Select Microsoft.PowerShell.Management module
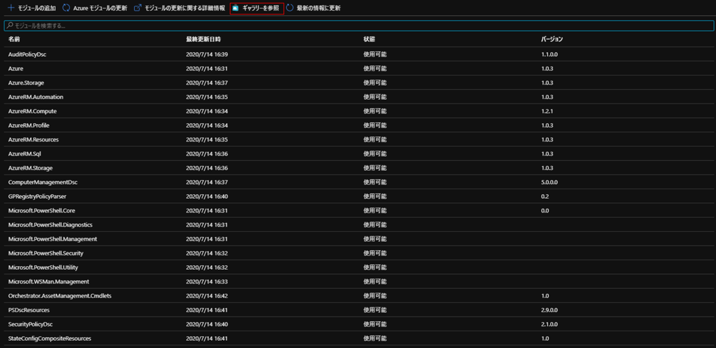716x348 pixels. (53, 239)
